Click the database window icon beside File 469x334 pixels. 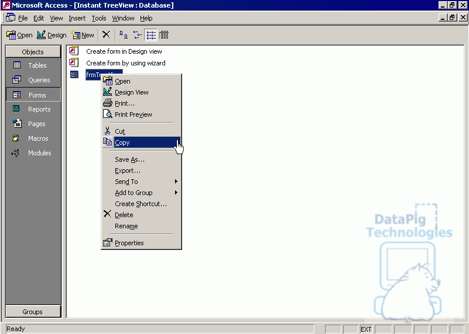coord(11,18)
